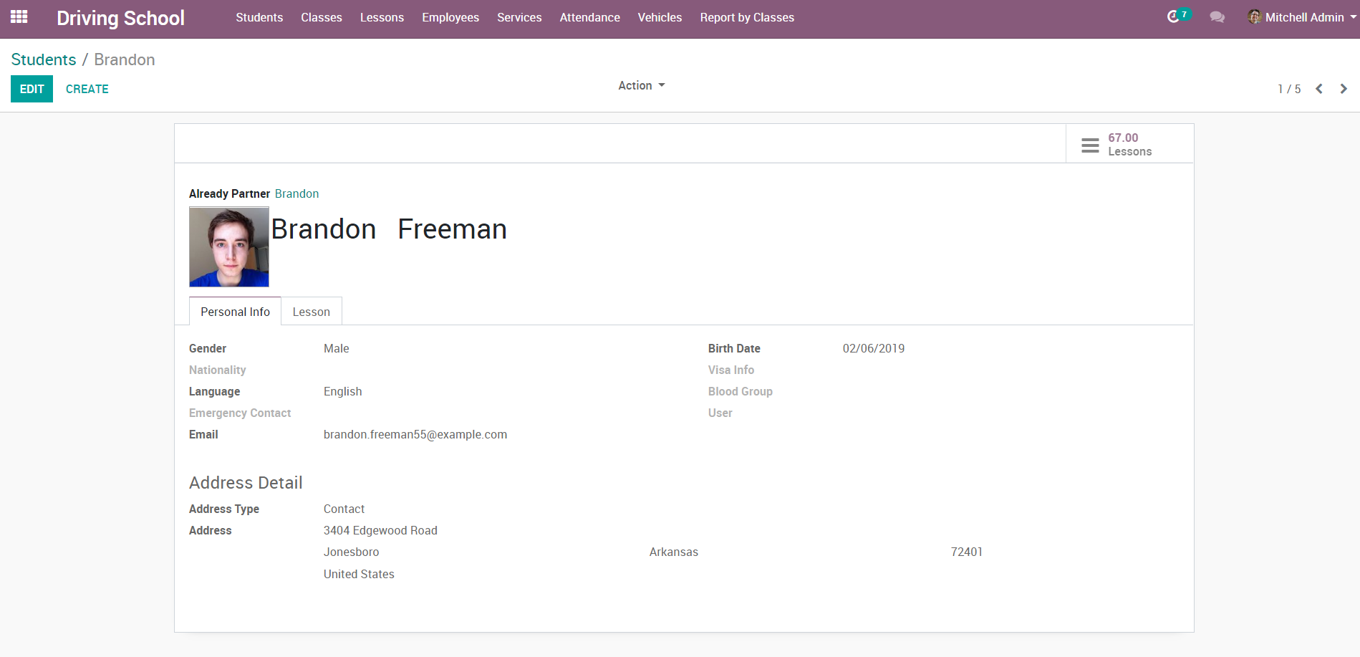Open the activities clock icon
Image resolution: width=1360 pixels, height=657 pixels.
1173,17
